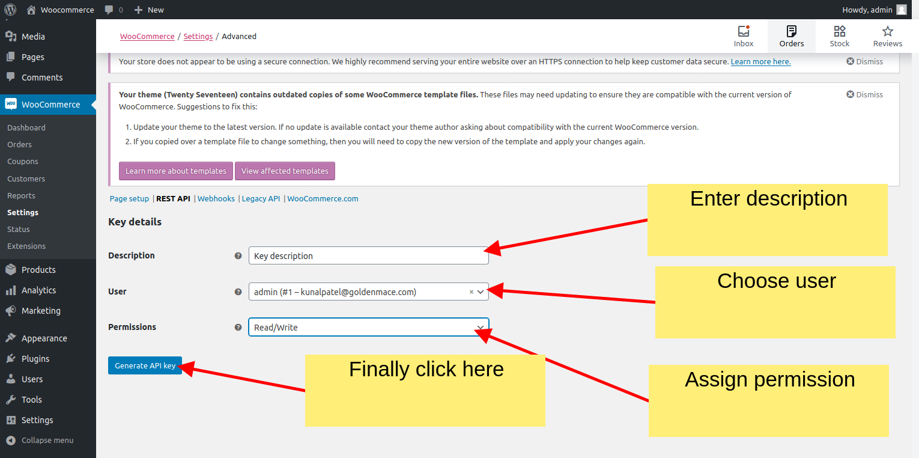The image size is (919, 458).
Task: Dismiss the outdated templates notice
Action: [x=865, y=94]
